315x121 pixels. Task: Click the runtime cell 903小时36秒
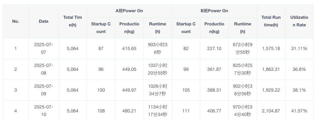157,48
